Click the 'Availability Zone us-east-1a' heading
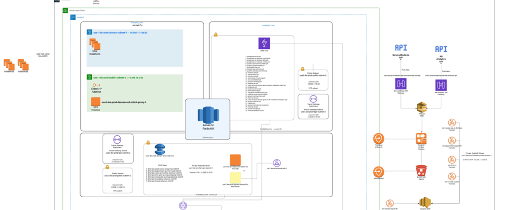Image resolution: width=505 pixels, height=210 pixels. point(137,24)
